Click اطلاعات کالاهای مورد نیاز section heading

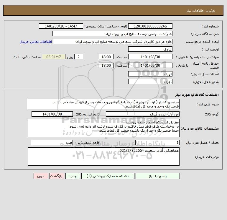(197, 95)
